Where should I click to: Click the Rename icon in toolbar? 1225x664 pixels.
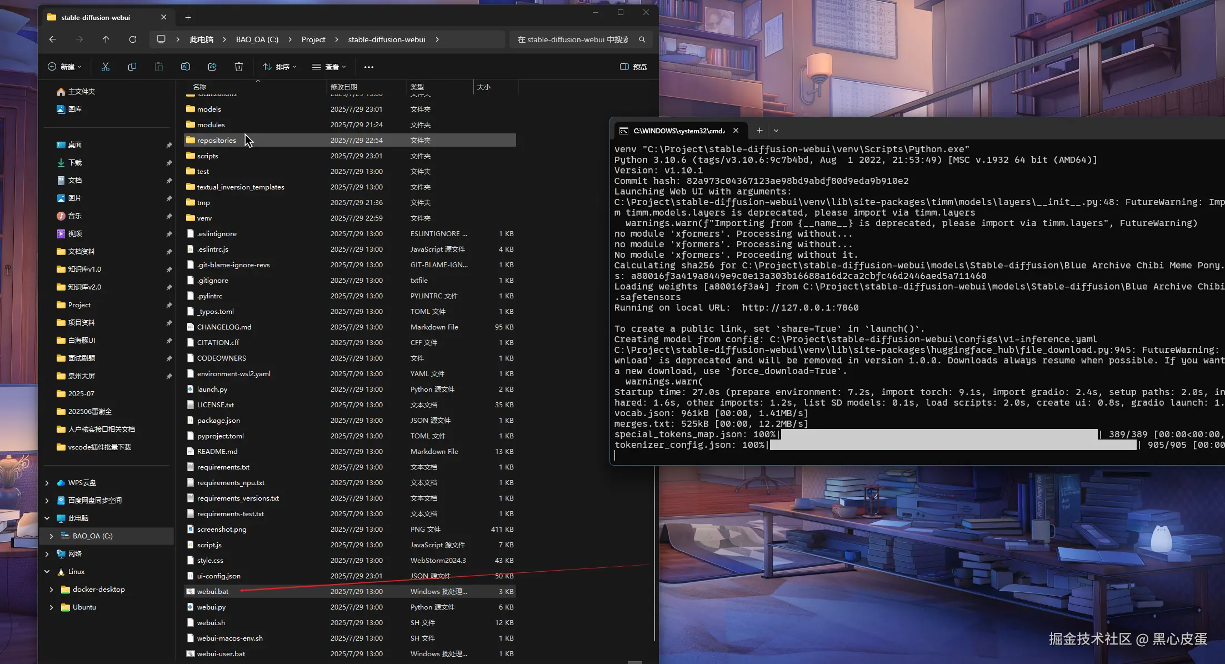point(186,67)
